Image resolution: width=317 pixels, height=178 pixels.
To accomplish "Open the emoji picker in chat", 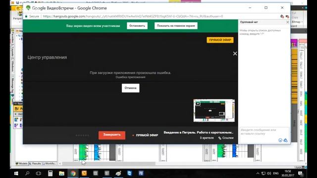I will pyautogui.click(x=280, y=140).
